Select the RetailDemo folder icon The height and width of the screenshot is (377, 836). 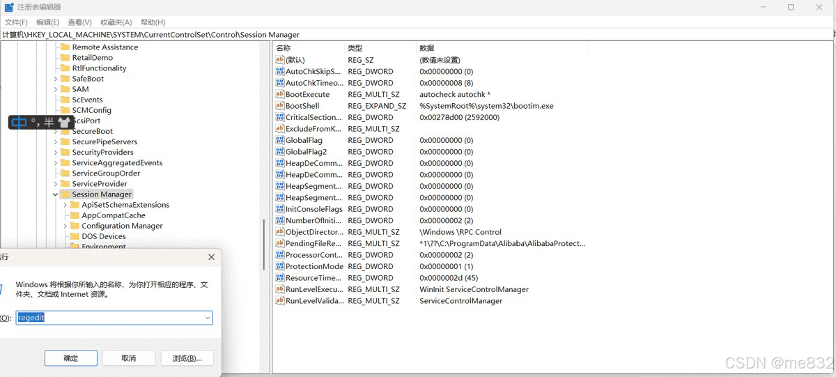(x=65, y=58)
